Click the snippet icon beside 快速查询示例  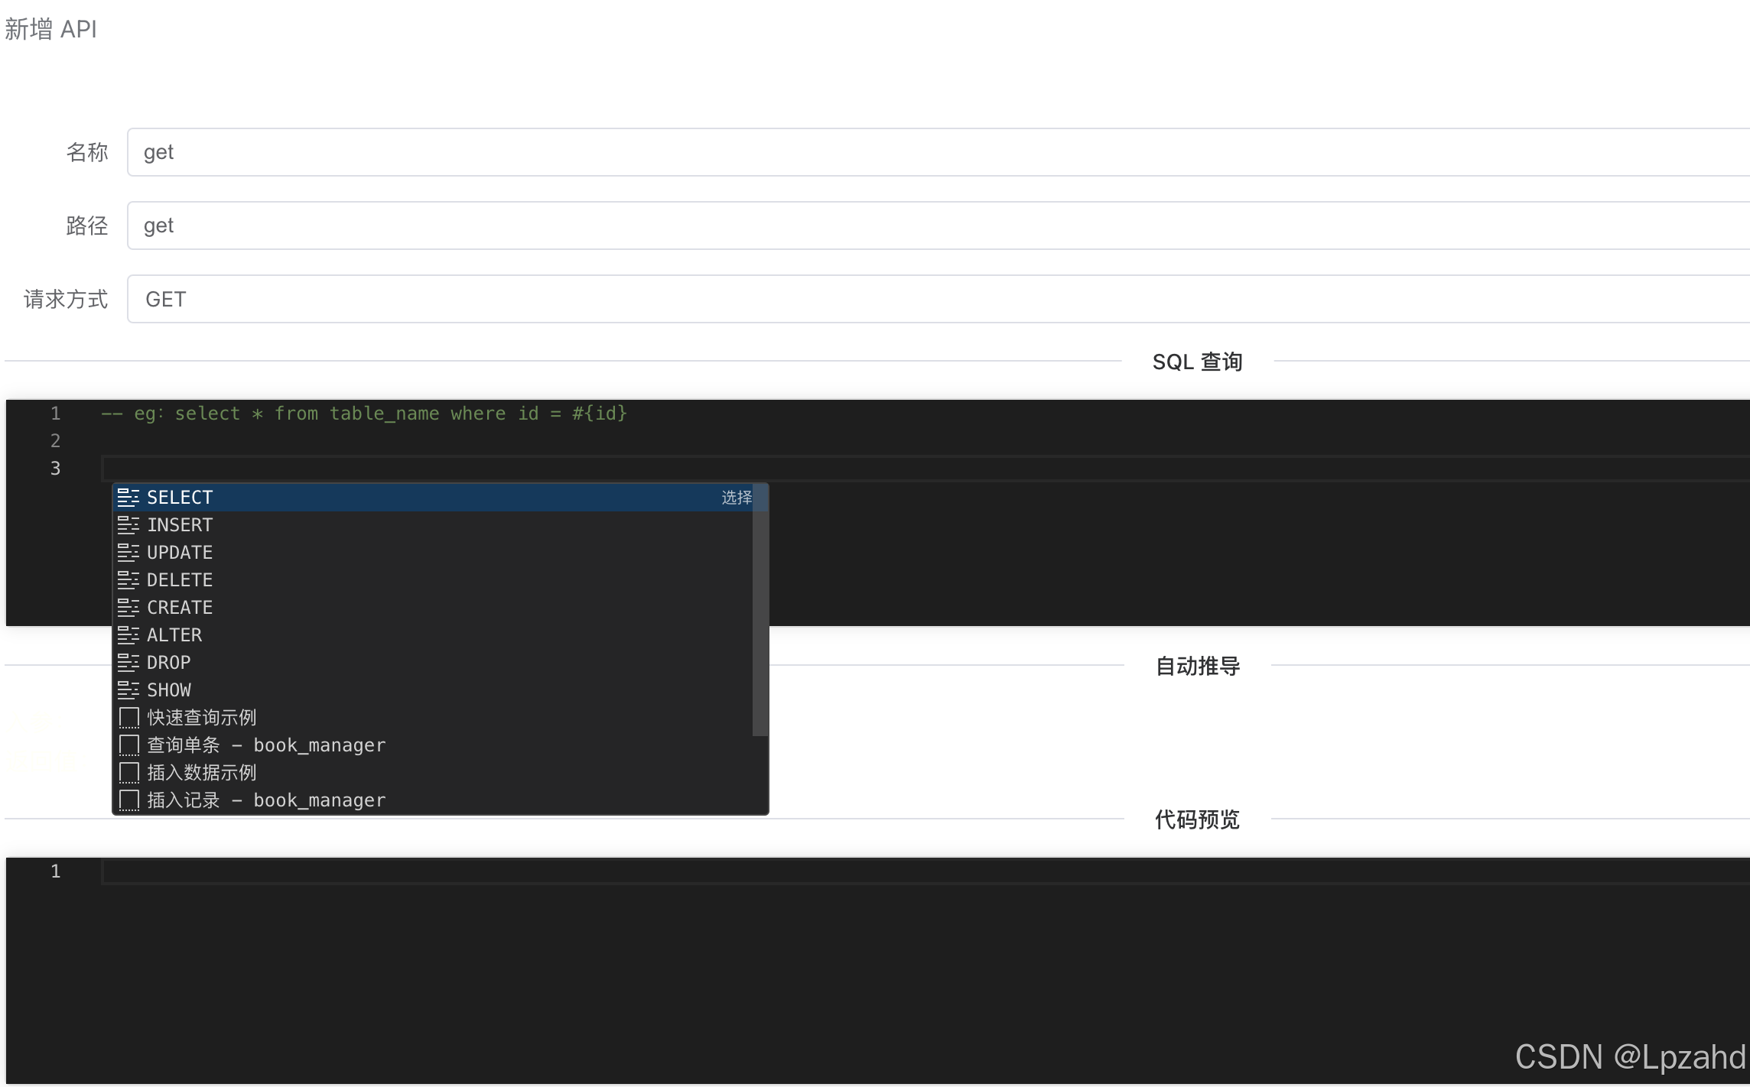pos(128,717)
